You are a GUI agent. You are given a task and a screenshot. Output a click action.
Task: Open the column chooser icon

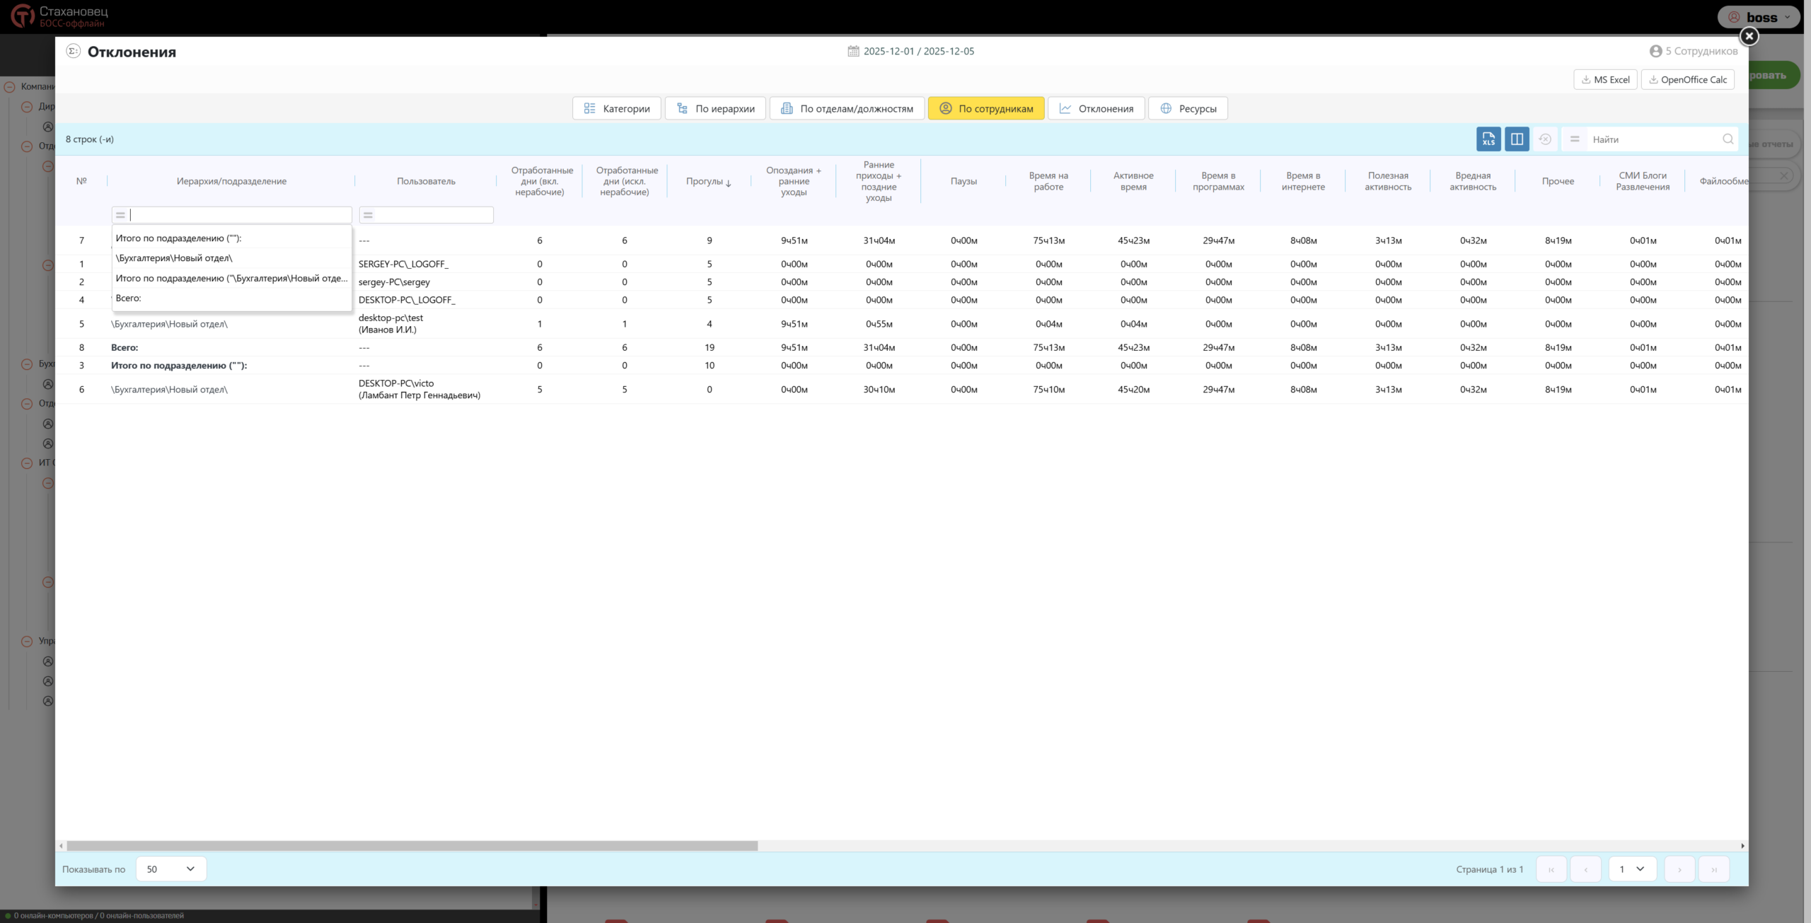[x=1517, y=139]
